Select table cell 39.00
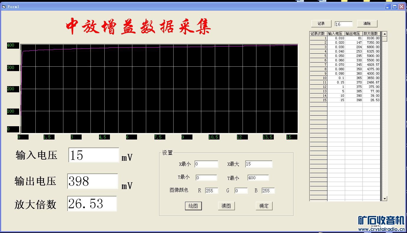Viewport: 407px width, 233px height. click(371, 96)
